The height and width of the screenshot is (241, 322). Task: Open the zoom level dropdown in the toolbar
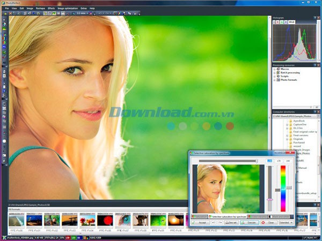tap(82, 14)
